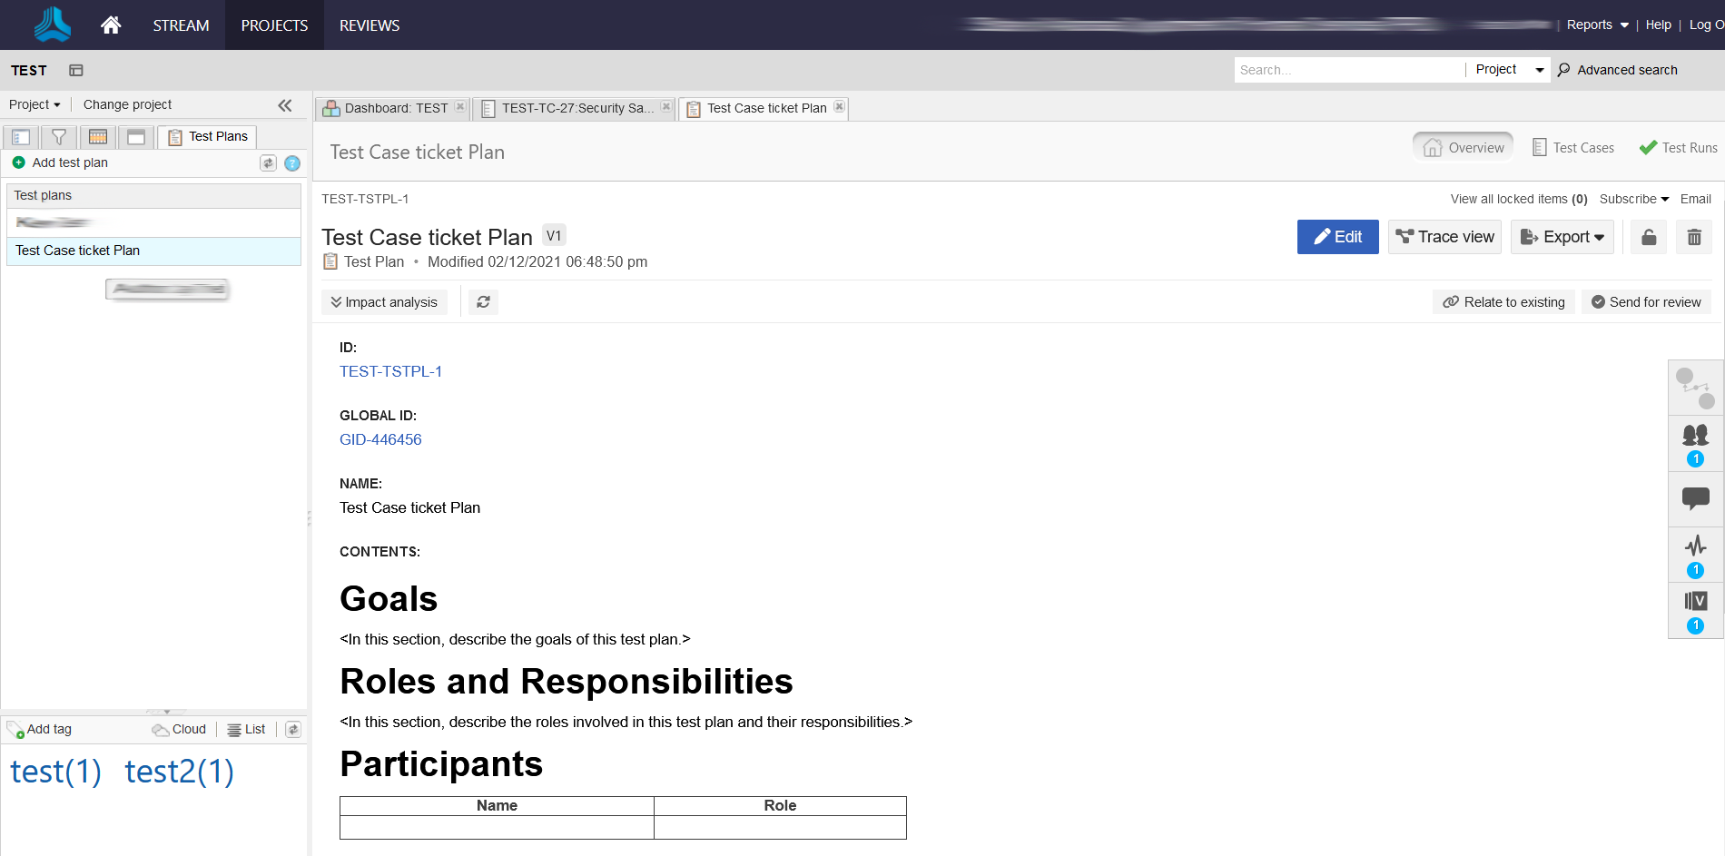Open the Filters funnel tab
The width and height of the screenshot is (1725, 856).
click(59, 137)
